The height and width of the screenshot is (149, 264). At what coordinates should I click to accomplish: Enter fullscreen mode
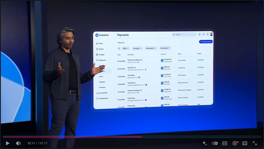[x=255, y=143]
